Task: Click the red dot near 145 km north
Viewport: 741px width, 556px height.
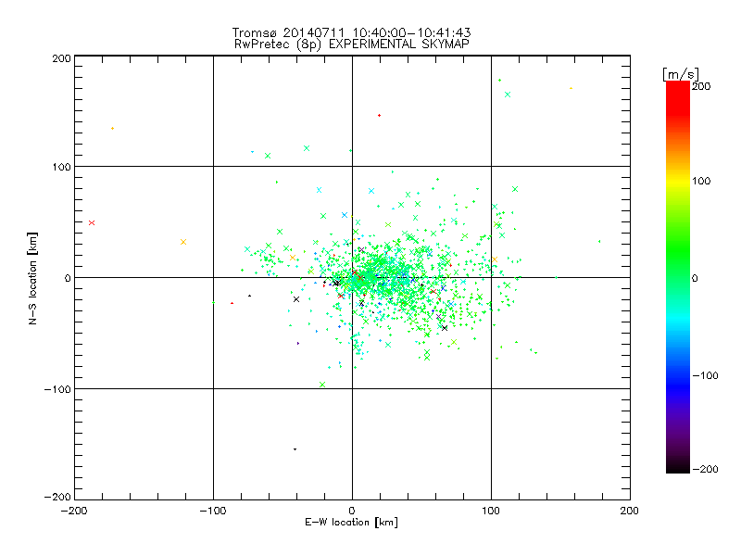Action: (x=379, y=115)
